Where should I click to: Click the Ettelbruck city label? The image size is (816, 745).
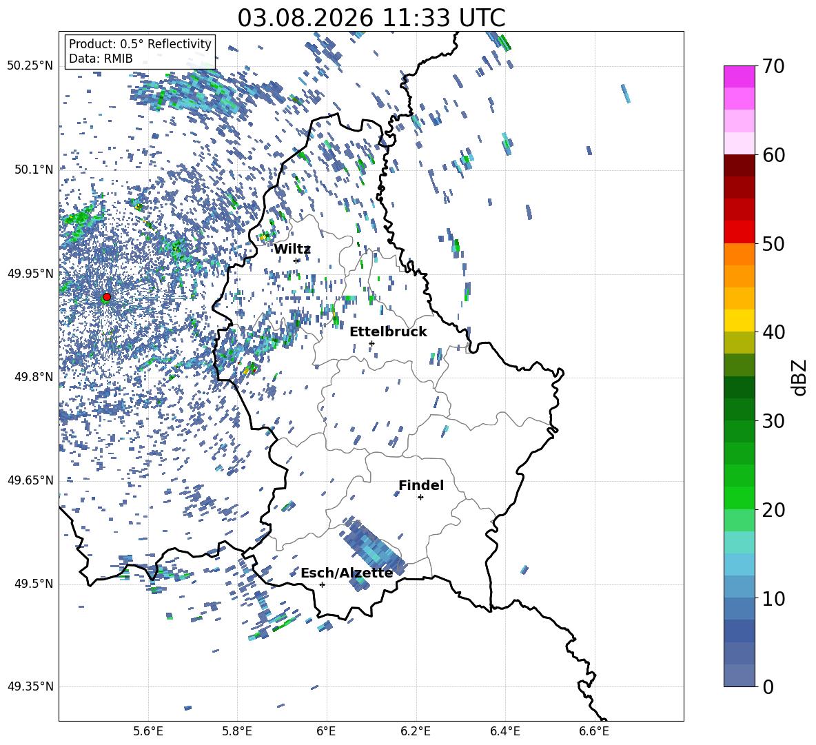click(x=388, y=332)
